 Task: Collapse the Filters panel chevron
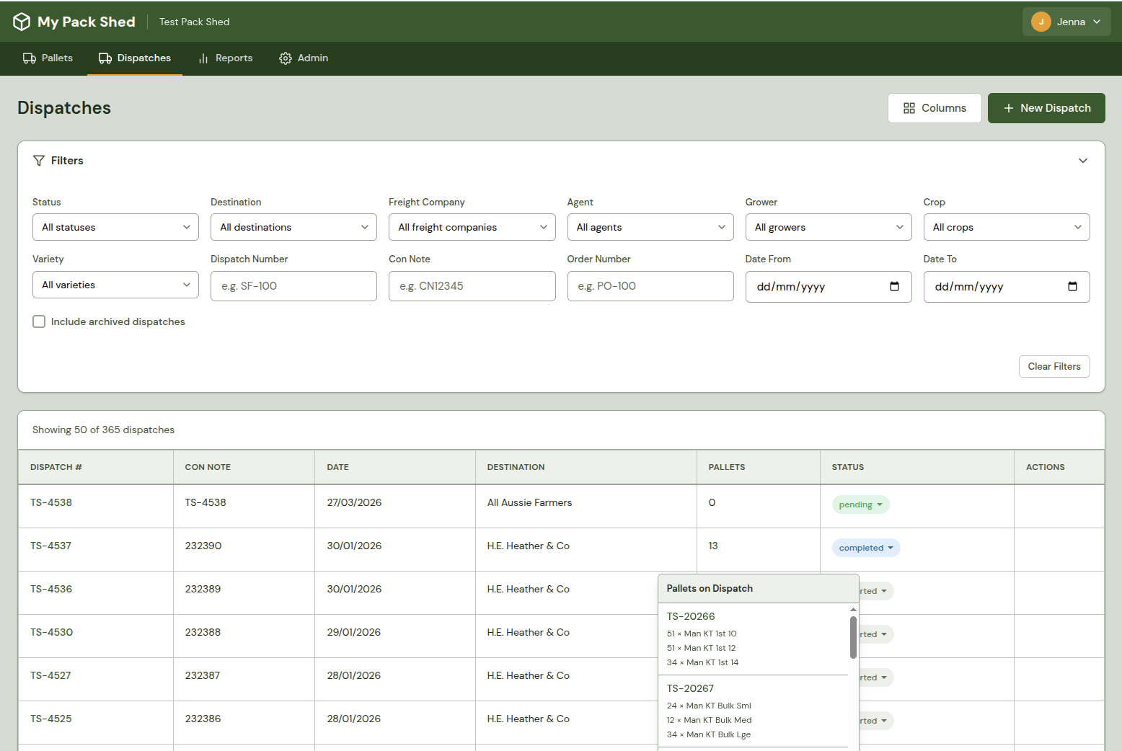(1082, 161)
